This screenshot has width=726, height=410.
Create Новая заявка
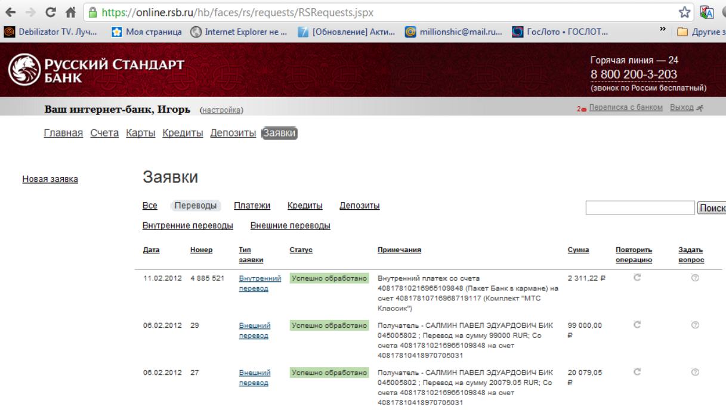50,179
